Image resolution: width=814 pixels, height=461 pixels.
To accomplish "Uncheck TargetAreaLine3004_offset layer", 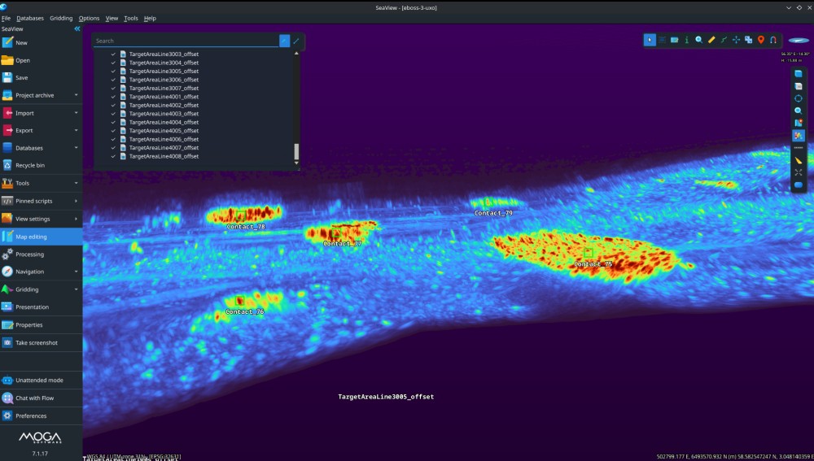I will pyautogui.click(x=113, y=63).
